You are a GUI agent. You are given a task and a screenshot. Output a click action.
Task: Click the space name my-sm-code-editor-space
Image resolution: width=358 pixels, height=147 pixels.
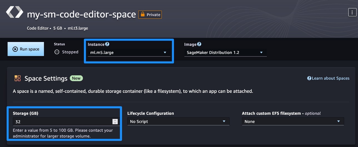click(x=81, y=14)
